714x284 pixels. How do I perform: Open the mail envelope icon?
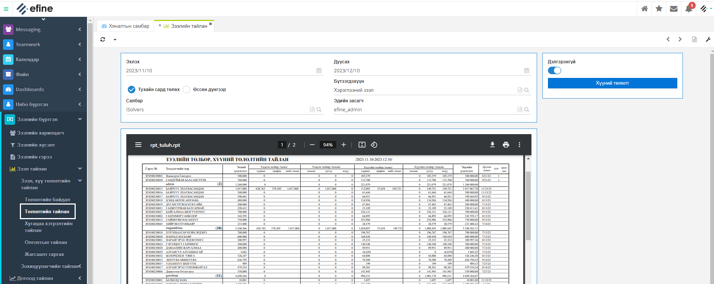point(674,9)
